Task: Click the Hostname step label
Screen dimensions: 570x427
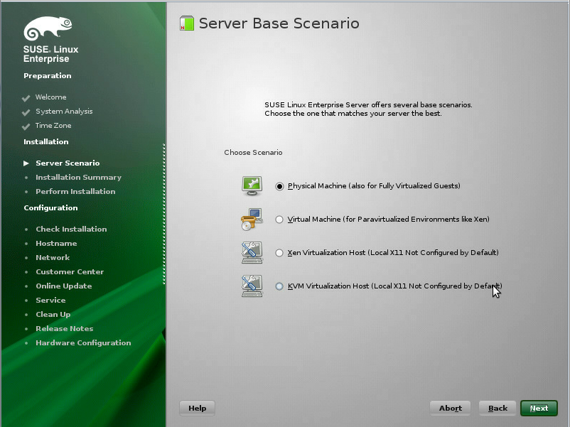Action: coord(56,244)
